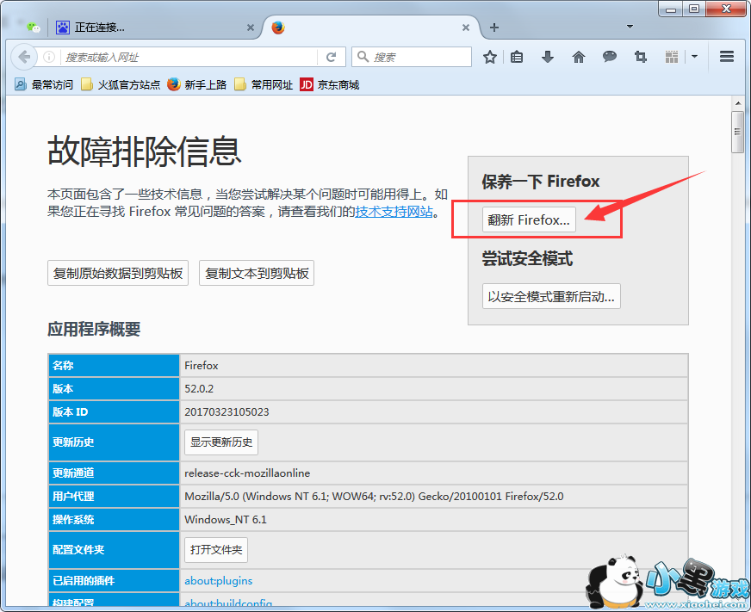Close the active Firefox tab
Screen dimensions: 751x612
point(466,28)
